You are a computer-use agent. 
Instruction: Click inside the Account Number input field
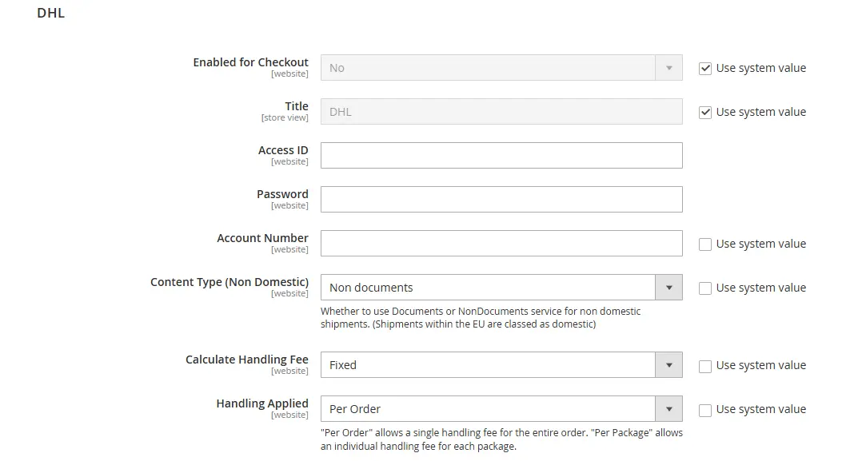coord(501,243)
